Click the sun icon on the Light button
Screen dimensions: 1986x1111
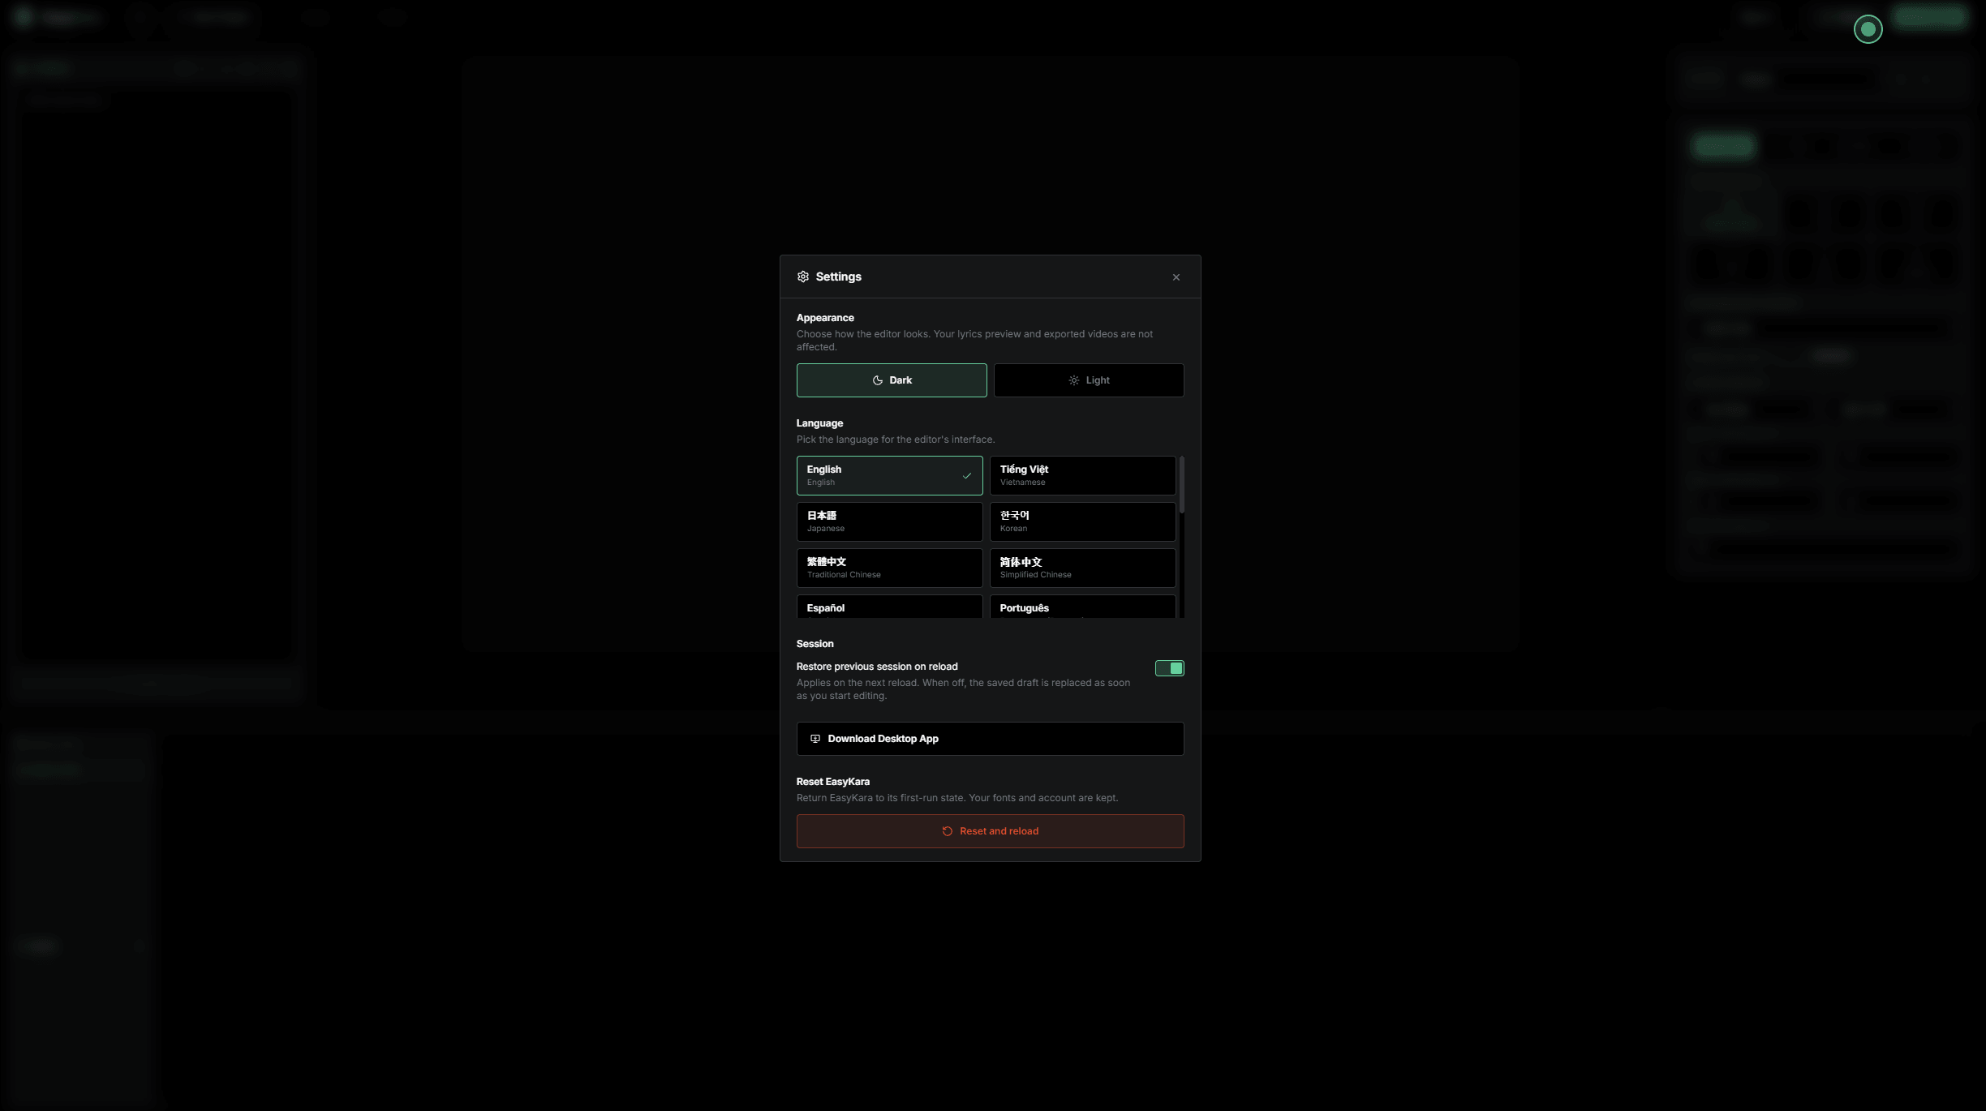(1073, 380)
